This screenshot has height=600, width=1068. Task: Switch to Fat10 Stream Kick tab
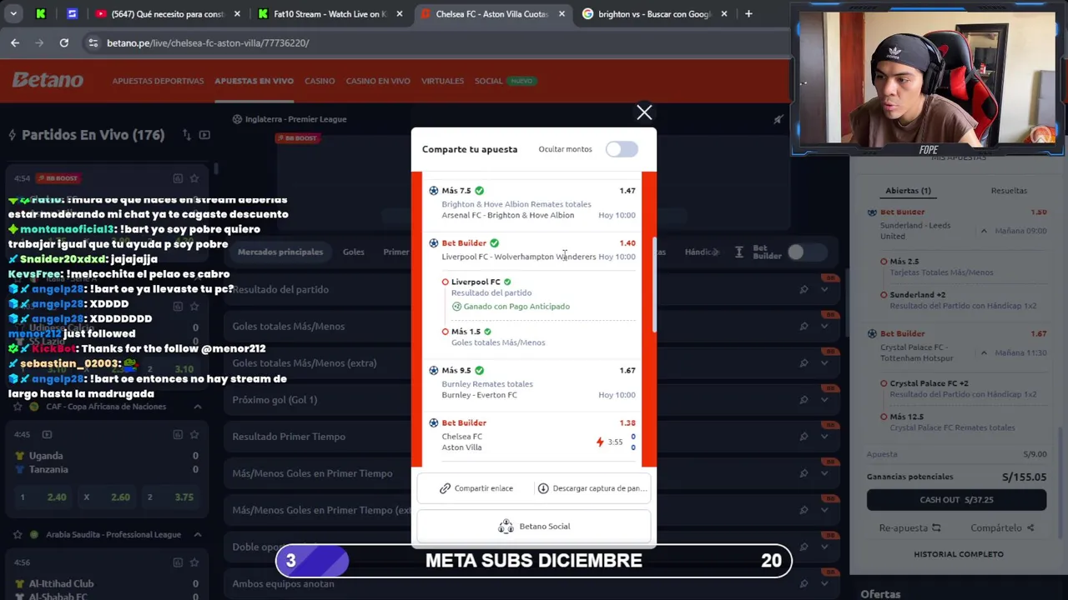[330, 14]
